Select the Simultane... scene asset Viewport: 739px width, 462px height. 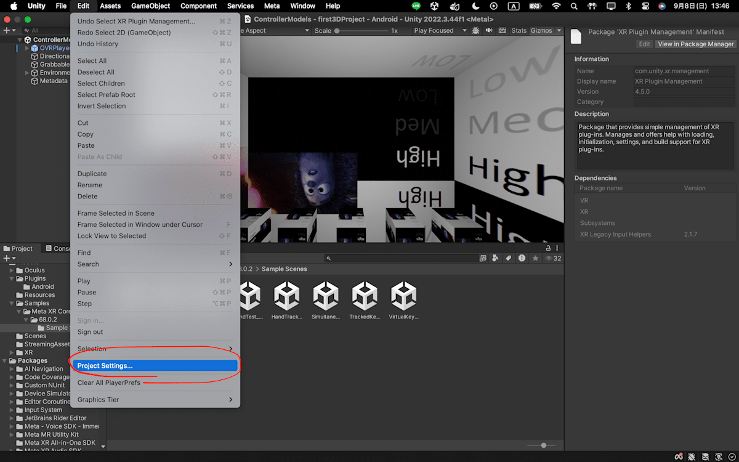pyautogui.click(x=325, y=301)
